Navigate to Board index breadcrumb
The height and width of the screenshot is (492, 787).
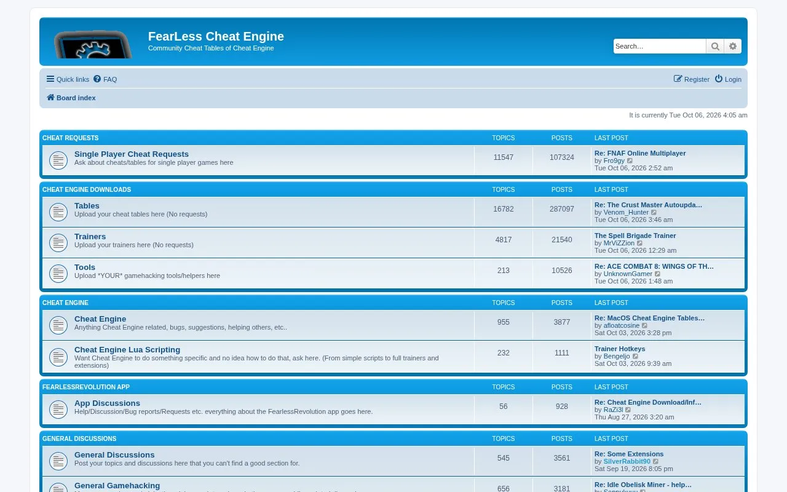point(71,98)
